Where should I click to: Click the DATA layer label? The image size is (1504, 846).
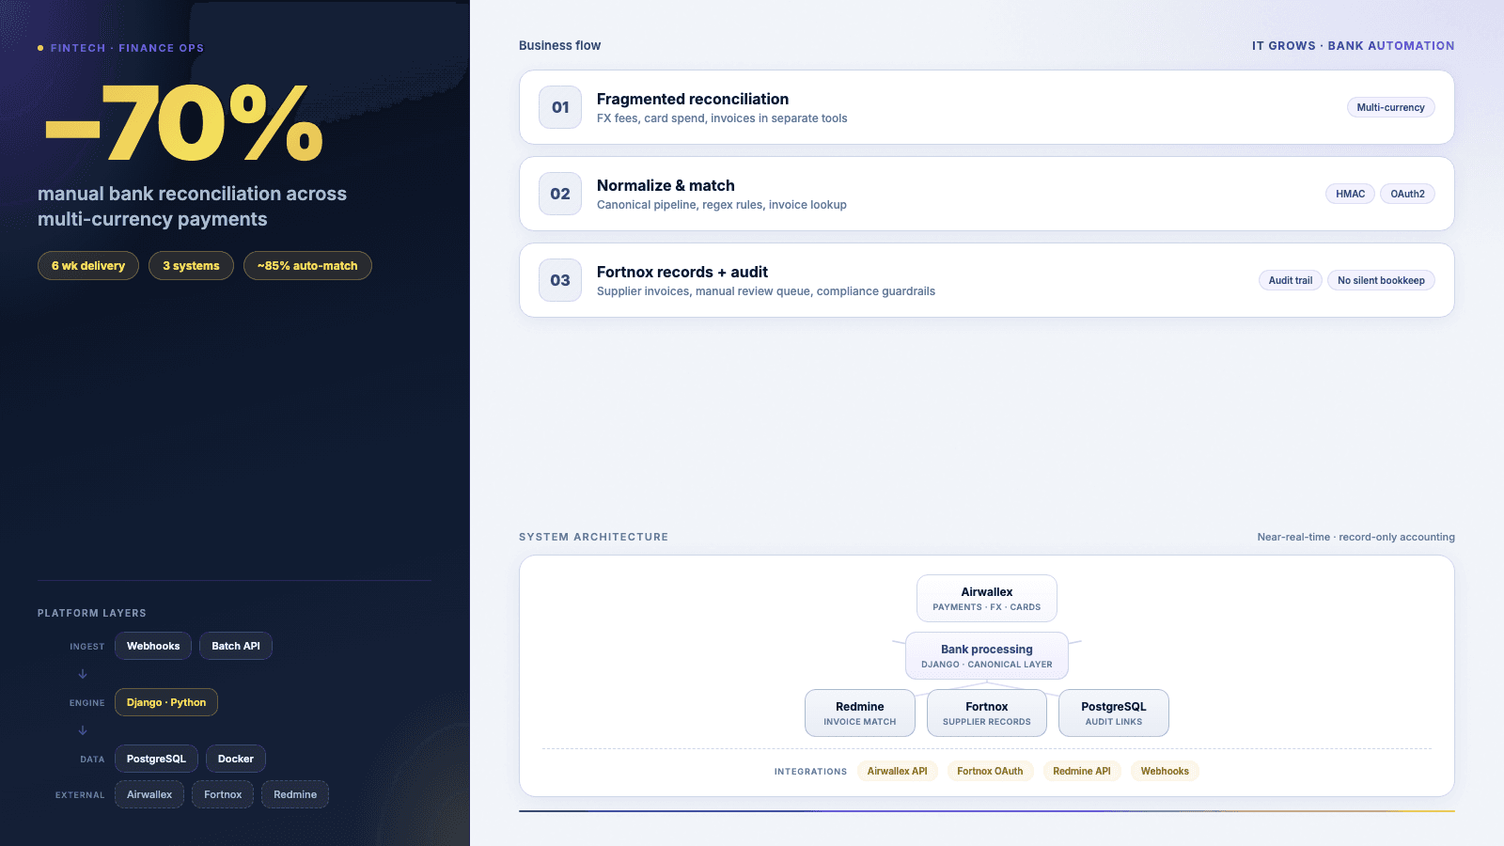point(92,760)
